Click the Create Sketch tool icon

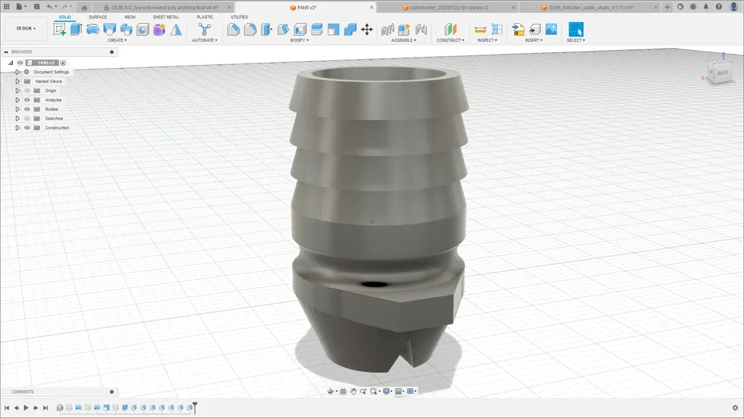[x=59, y=30]
